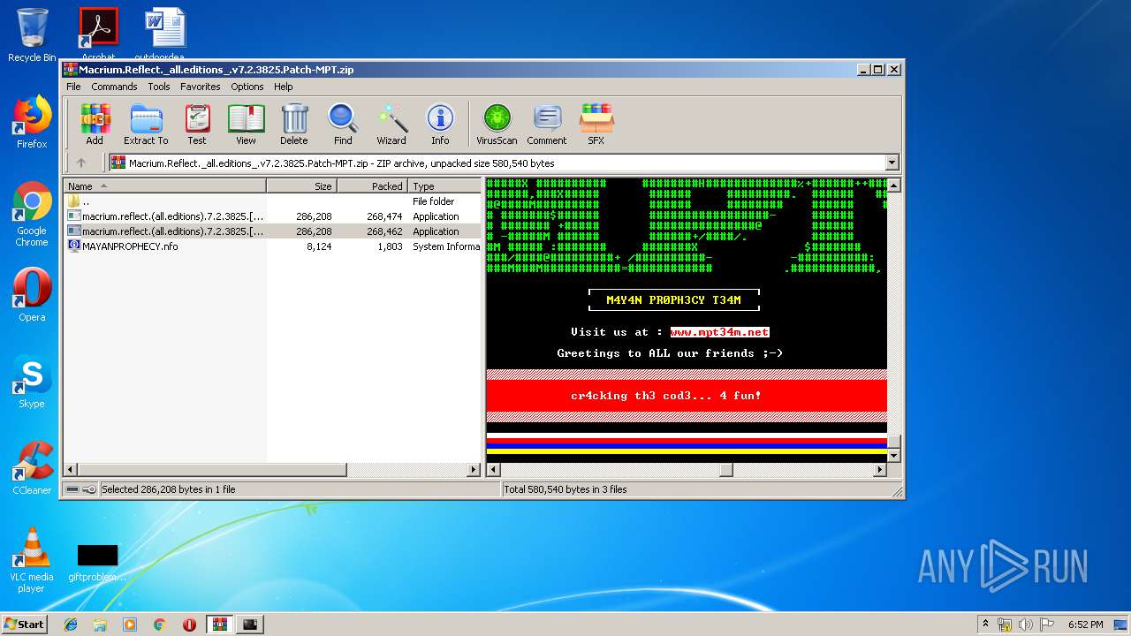
Task: Click the taskbar clock 6:52 PM
Action: [1085, 625]
